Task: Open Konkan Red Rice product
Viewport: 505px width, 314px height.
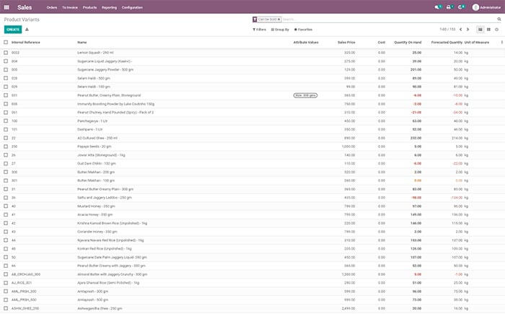Action: click(252, 249)
